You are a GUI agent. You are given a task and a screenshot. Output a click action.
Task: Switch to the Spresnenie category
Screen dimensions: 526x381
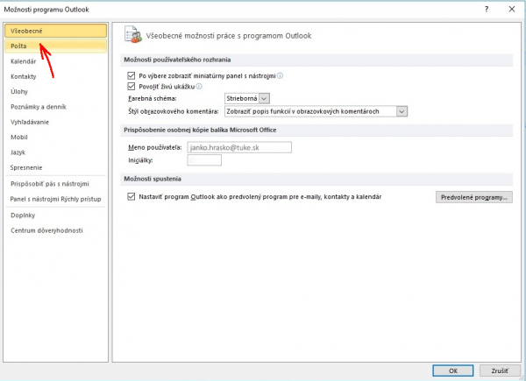click(x=56, y=167)
